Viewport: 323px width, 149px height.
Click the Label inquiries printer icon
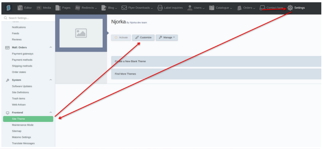[x=160, y=8]
